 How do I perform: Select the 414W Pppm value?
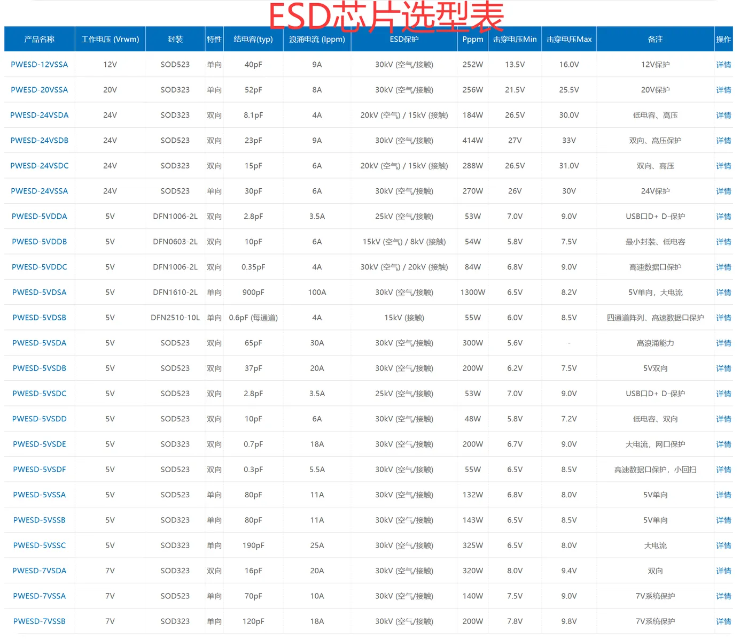click(x=473, y=141)
